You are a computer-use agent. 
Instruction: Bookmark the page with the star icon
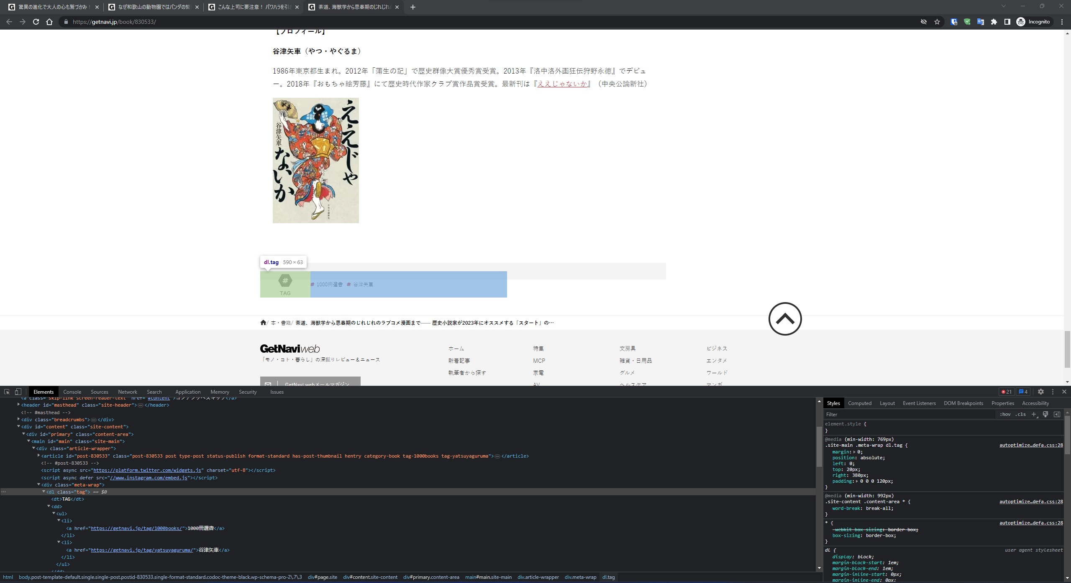tap(937, 22)
